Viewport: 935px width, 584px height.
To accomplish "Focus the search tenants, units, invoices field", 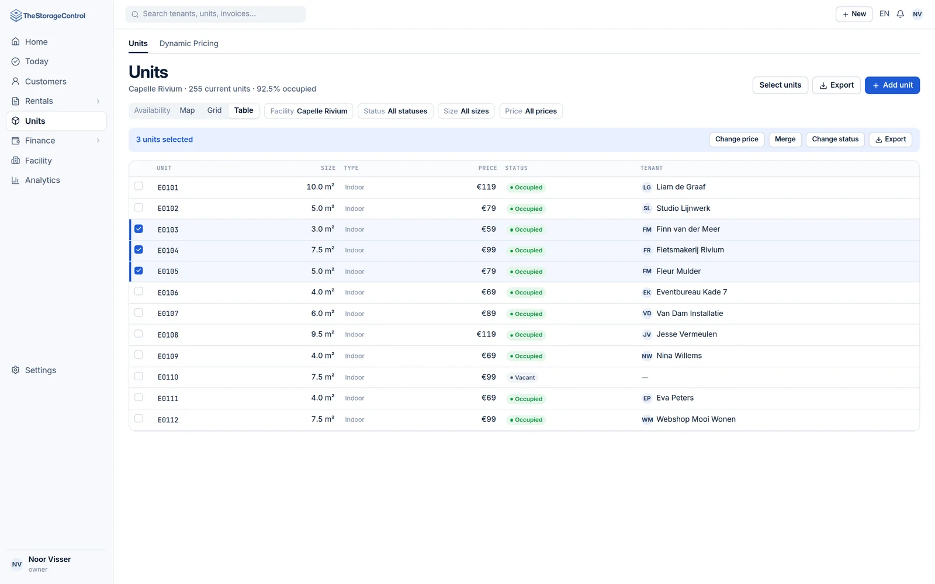I will pos(216,14).
